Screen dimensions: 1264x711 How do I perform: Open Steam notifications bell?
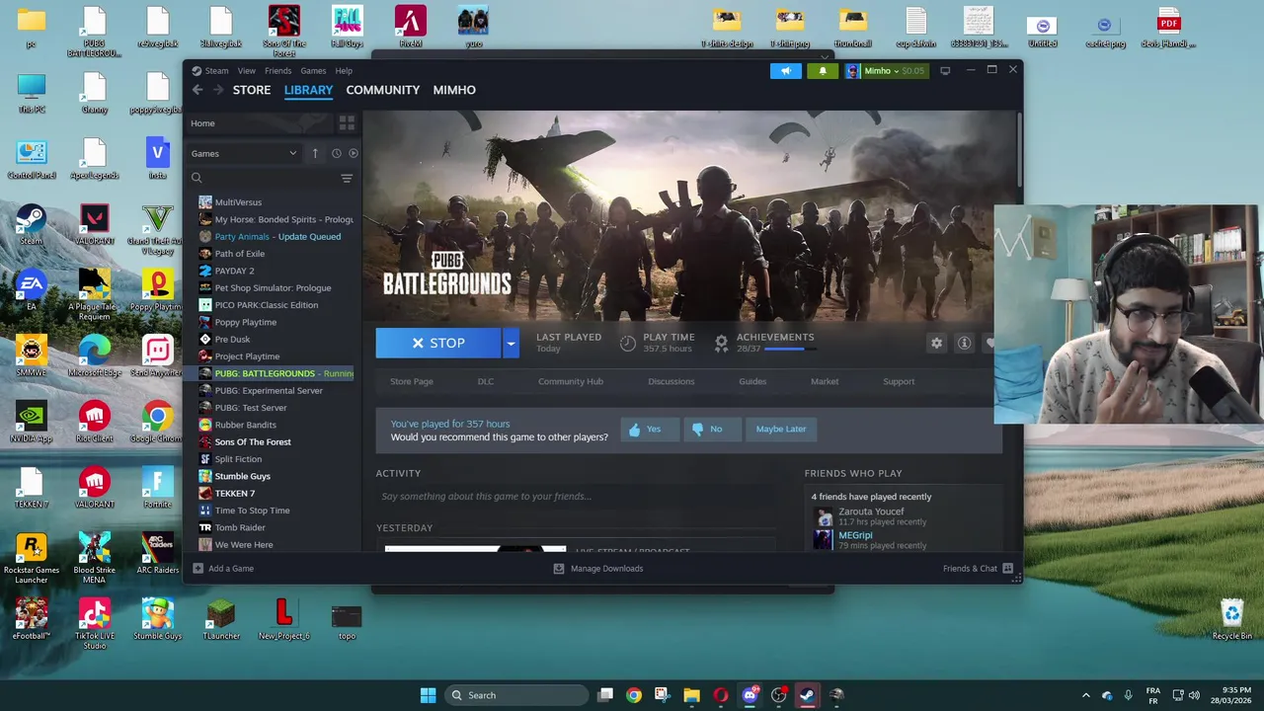click(822, 71)
